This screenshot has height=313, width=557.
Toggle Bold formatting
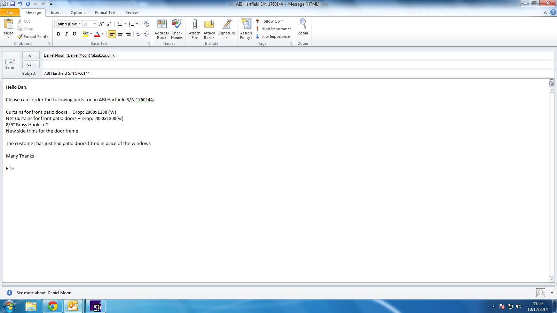(x=58, y=34)
